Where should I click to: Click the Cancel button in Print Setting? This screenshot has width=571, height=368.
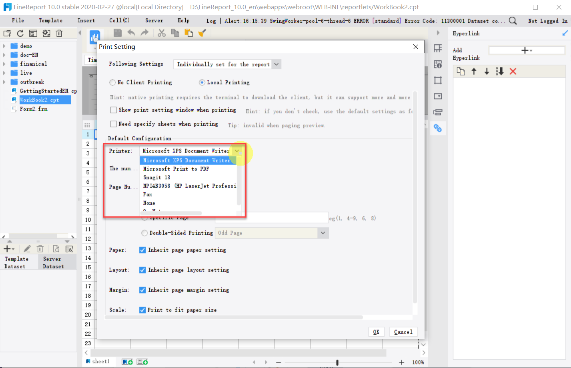tap(403, 332)
